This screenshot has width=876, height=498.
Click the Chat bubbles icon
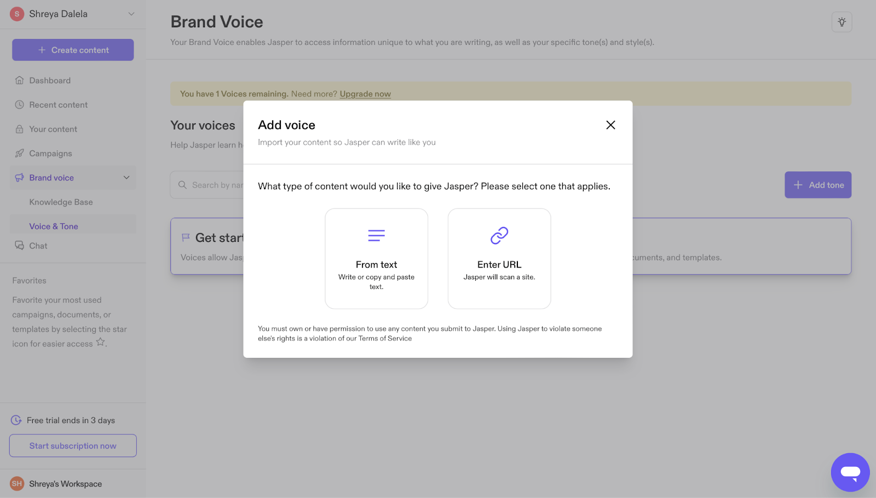[19, 246]
